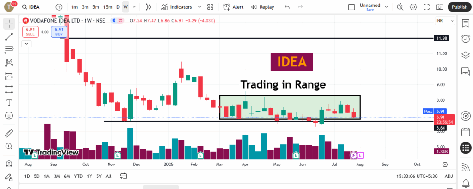The height and width of the screenshot is (189, 473).
Task: Open the object tree layers panel
Action: [466, 55]
